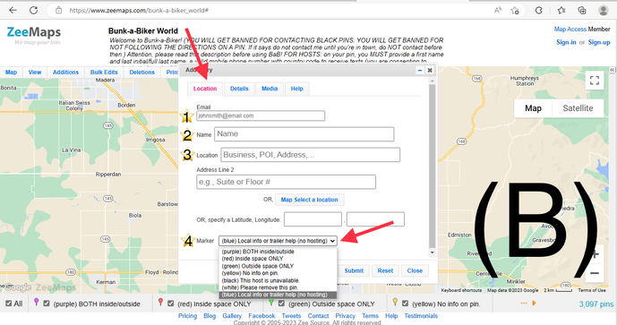The width and height of the screenshot is (617, 325).
Task: Click the Email input field
Action: tap(261, 115)
